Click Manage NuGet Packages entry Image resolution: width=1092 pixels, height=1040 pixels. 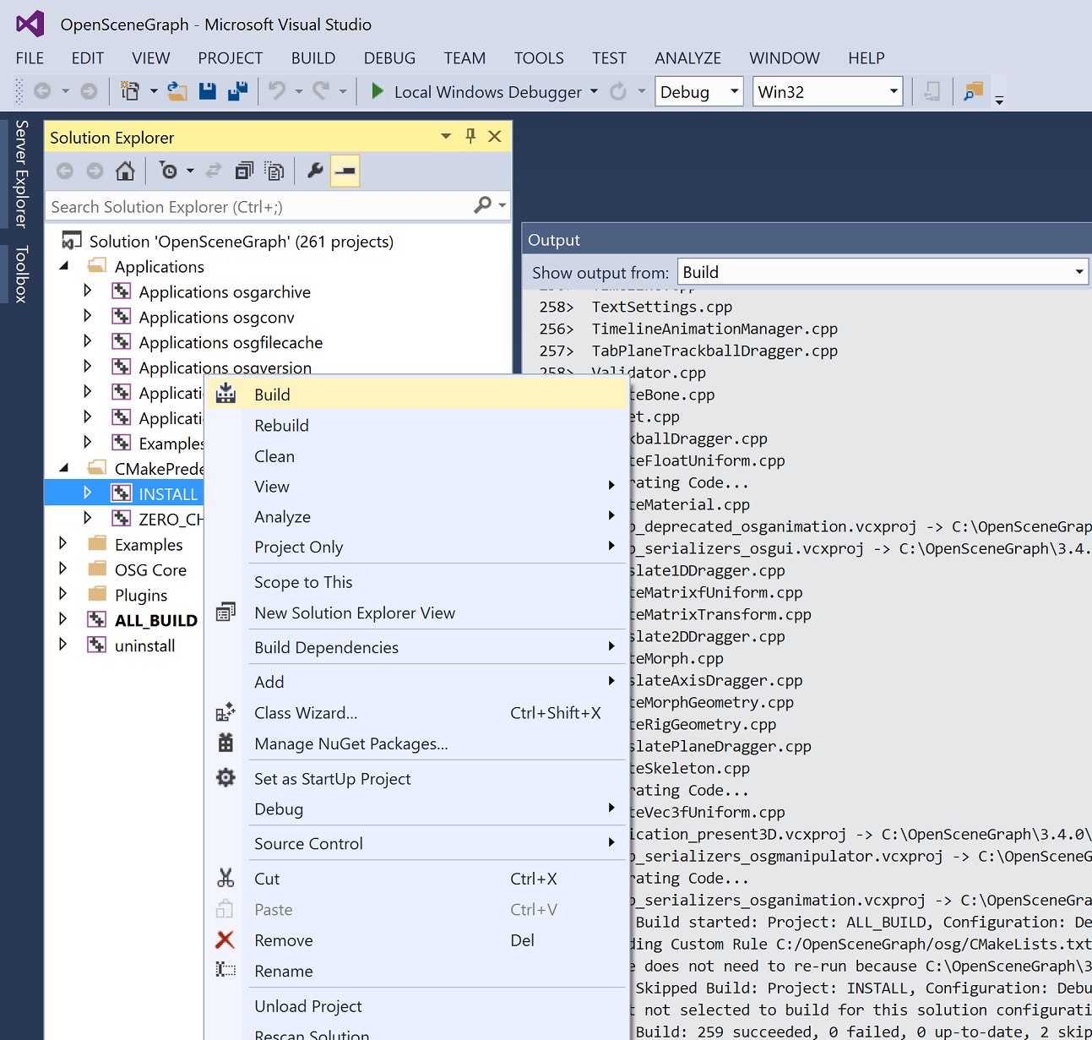(416, 743)
